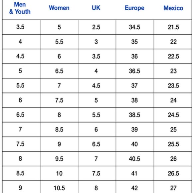193x193 pixels.
Task: Click the Europe 40.5 cell
Action: pos(135,159)
